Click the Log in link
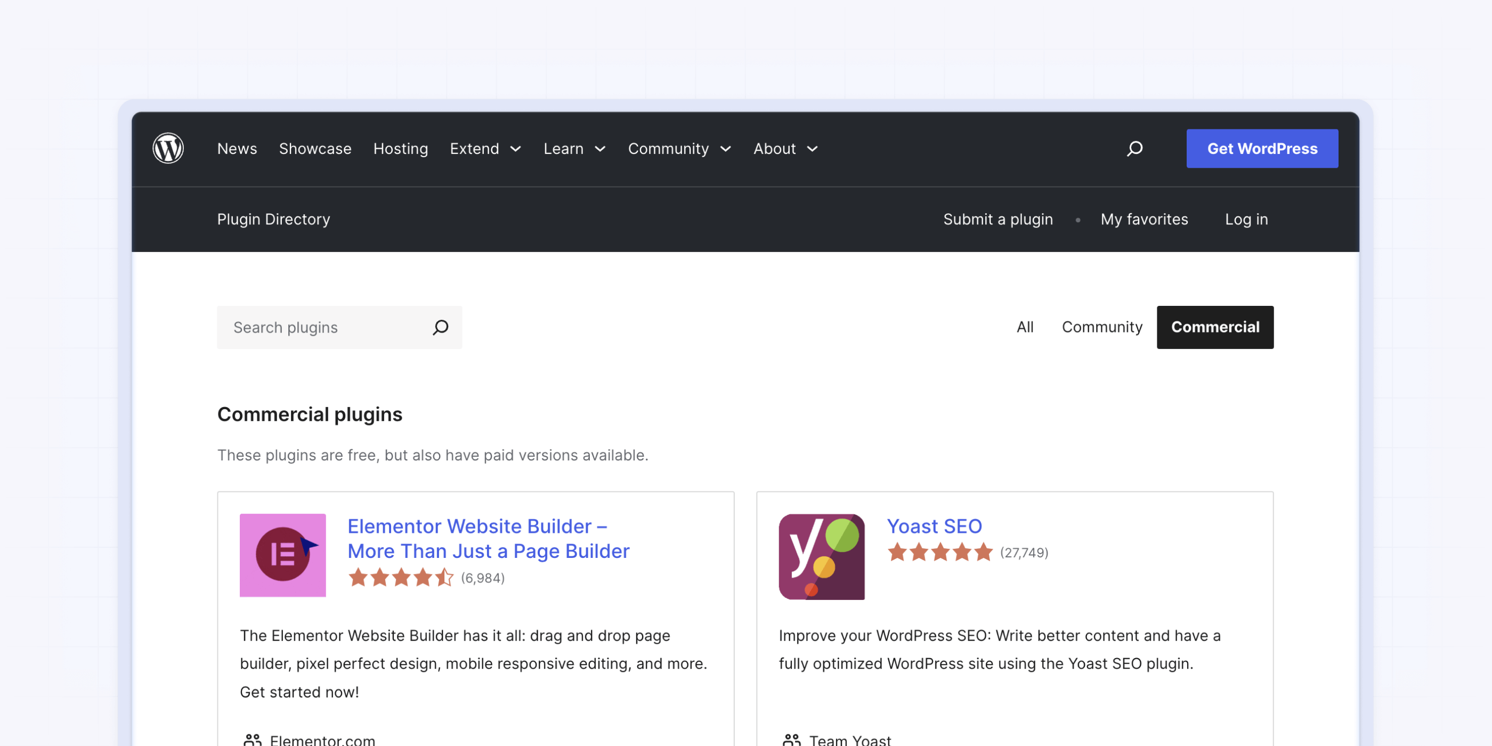 (1246, 219)
